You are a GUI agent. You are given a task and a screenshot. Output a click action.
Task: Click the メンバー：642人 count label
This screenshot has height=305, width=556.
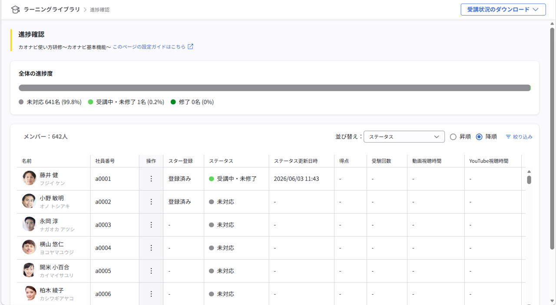coord(46,136)
